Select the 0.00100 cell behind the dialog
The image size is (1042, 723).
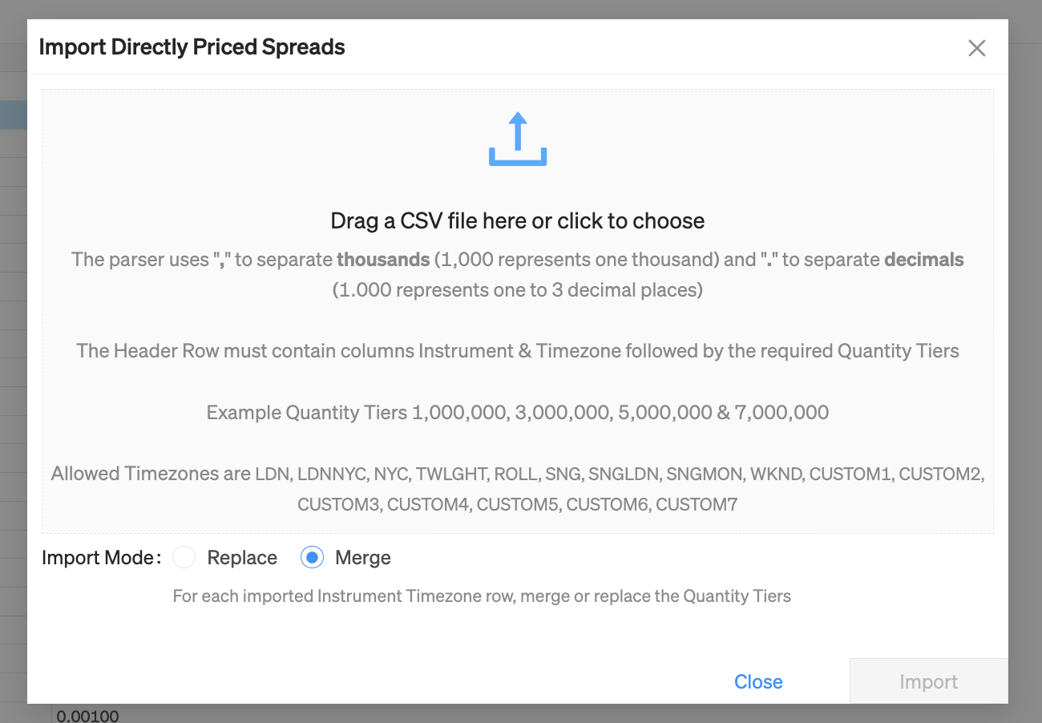click(88, 715)
